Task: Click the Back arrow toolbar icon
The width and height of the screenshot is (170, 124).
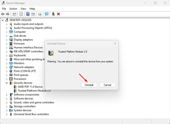Action: click(3, 14)
